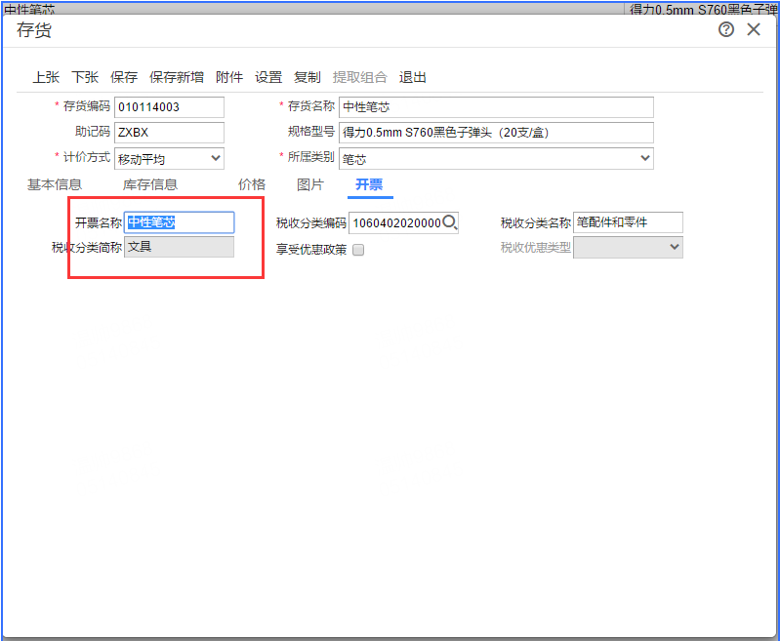Go to the 图片 tab
This screenshot has width=780, height=641.
pyautogui.click(x=310, y=184)
